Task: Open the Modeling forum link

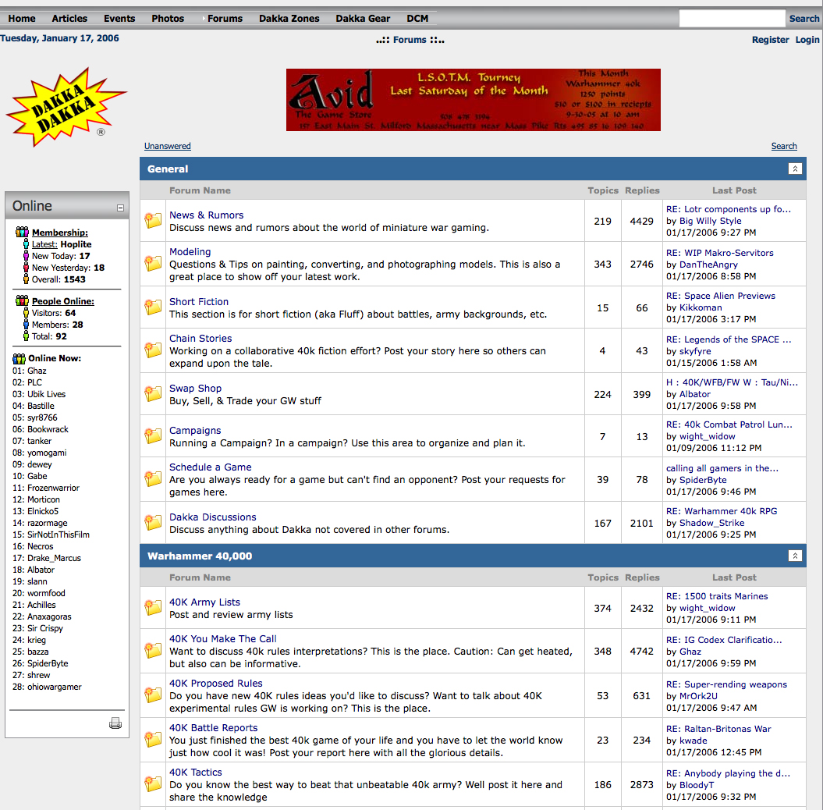Action: pos(190,251)
